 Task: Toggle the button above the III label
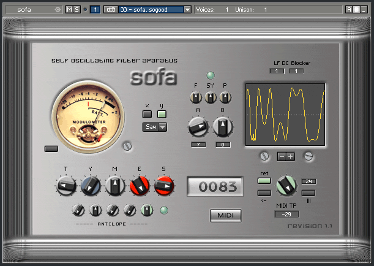coord(309,192)
